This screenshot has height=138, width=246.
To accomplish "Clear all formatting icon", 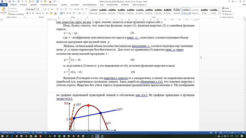I will (57, 9).
